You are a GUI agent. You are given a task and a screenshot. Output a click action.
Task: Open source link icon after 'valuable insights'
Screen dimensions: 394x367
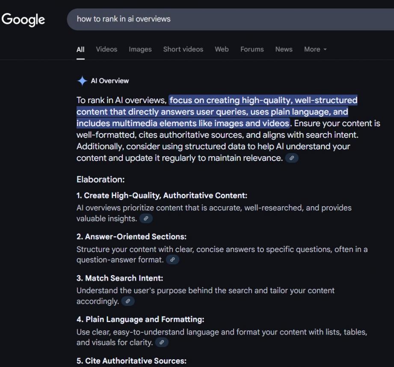point(146,219)
